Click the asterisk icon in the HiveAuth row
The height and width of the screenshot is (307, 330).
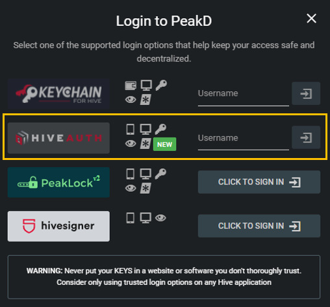click(146, 144)
